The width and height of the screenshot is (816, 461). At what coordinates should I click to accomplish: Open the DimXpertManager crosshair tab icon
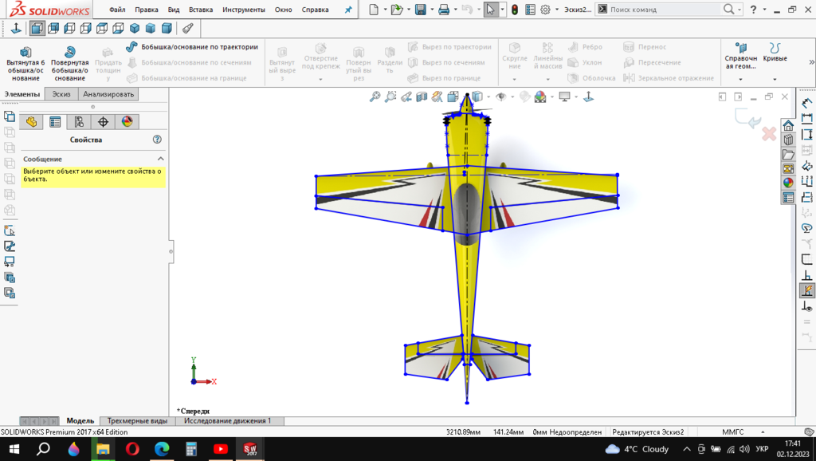(x=103, y=122)
